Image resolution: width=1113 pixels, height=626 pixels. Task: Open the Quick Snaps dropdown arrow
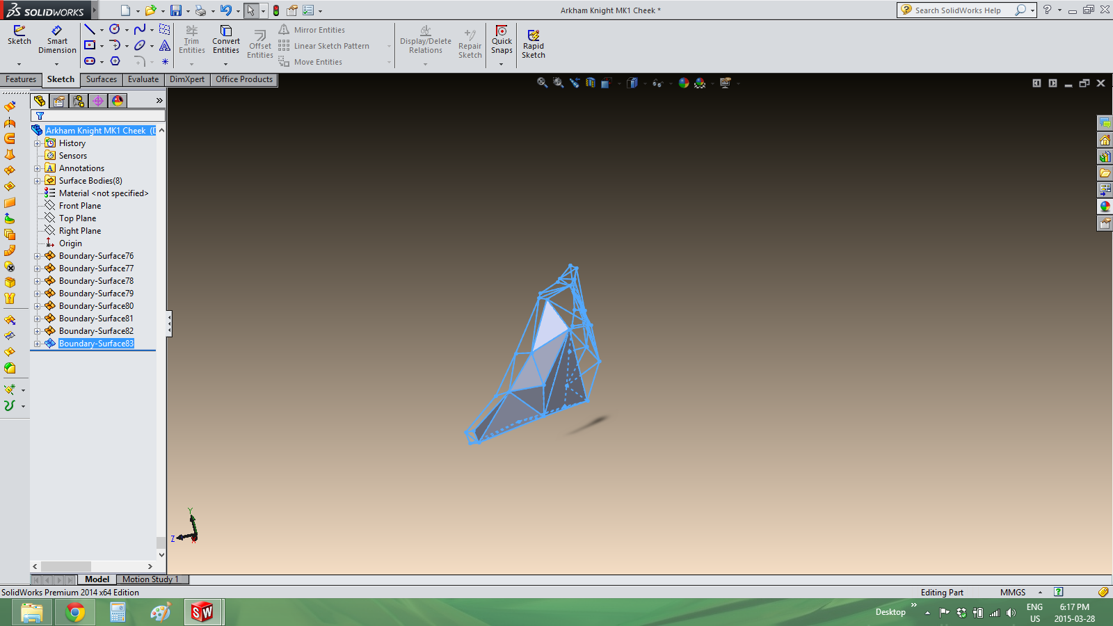pos(502,64)
